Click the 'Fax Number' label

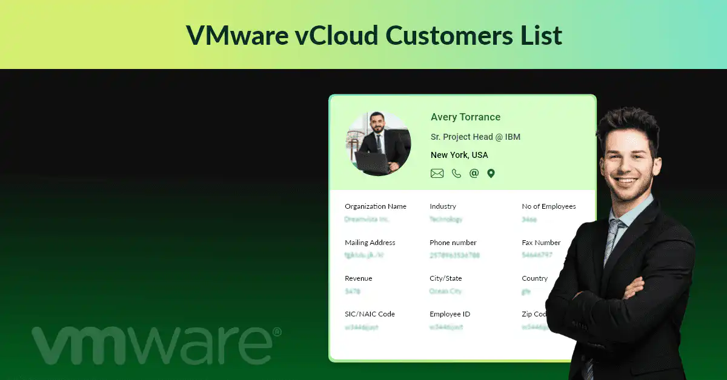coord(541,243)
